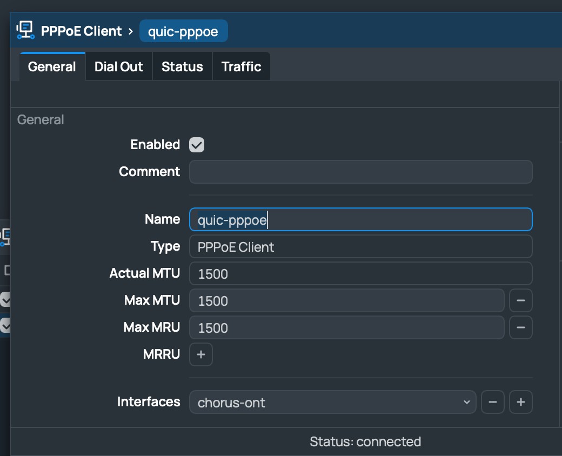The width and height of the screenshot is (562, 456).
Task: Remove the Max MRU value with minus button
Action: click(521, 327)
